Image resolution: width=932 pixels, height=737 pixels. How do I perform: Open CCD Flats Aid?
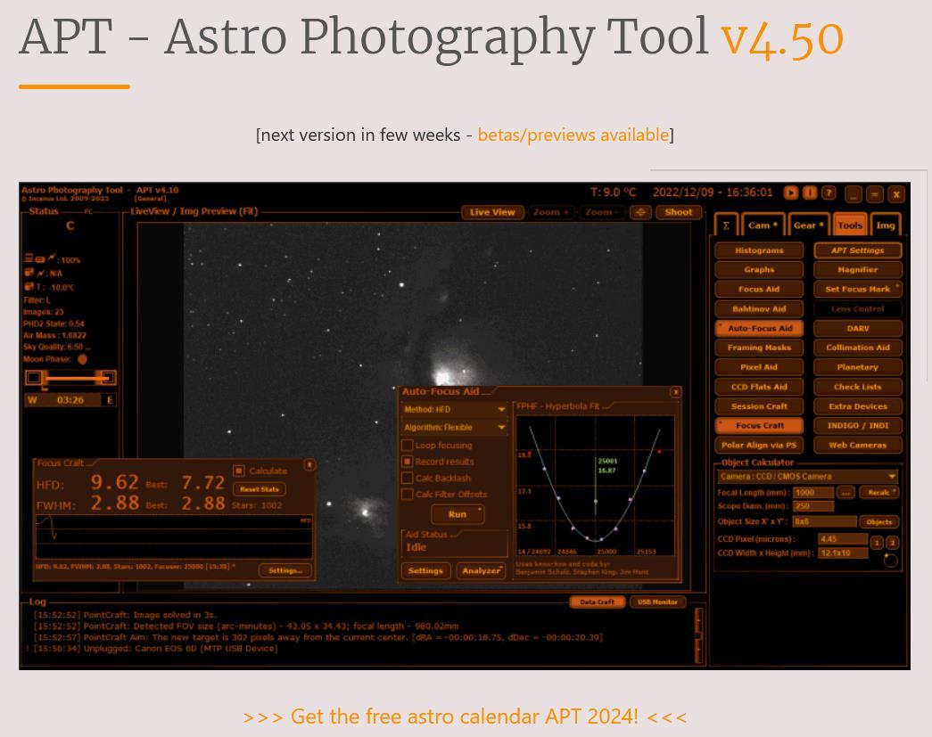(759, 387)
